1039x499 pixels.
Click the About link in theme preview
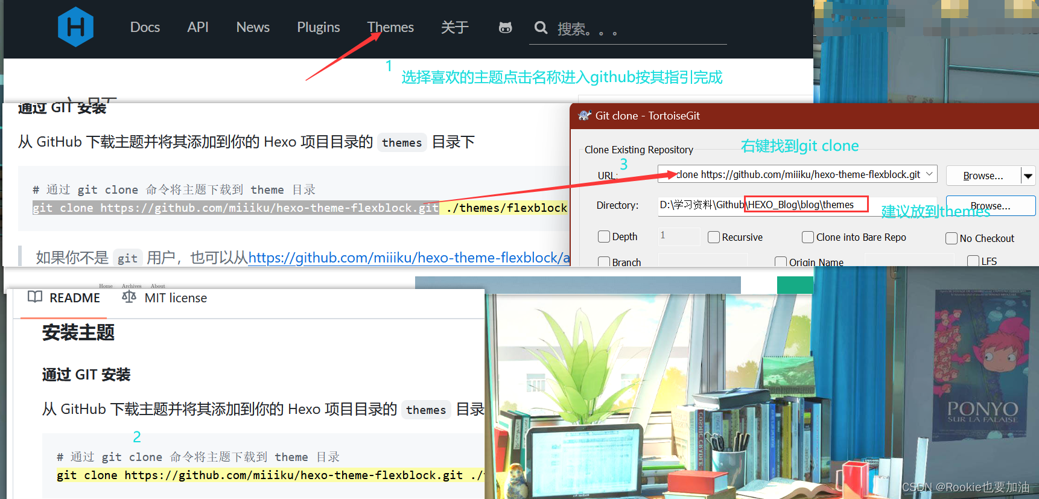point(158,286)
